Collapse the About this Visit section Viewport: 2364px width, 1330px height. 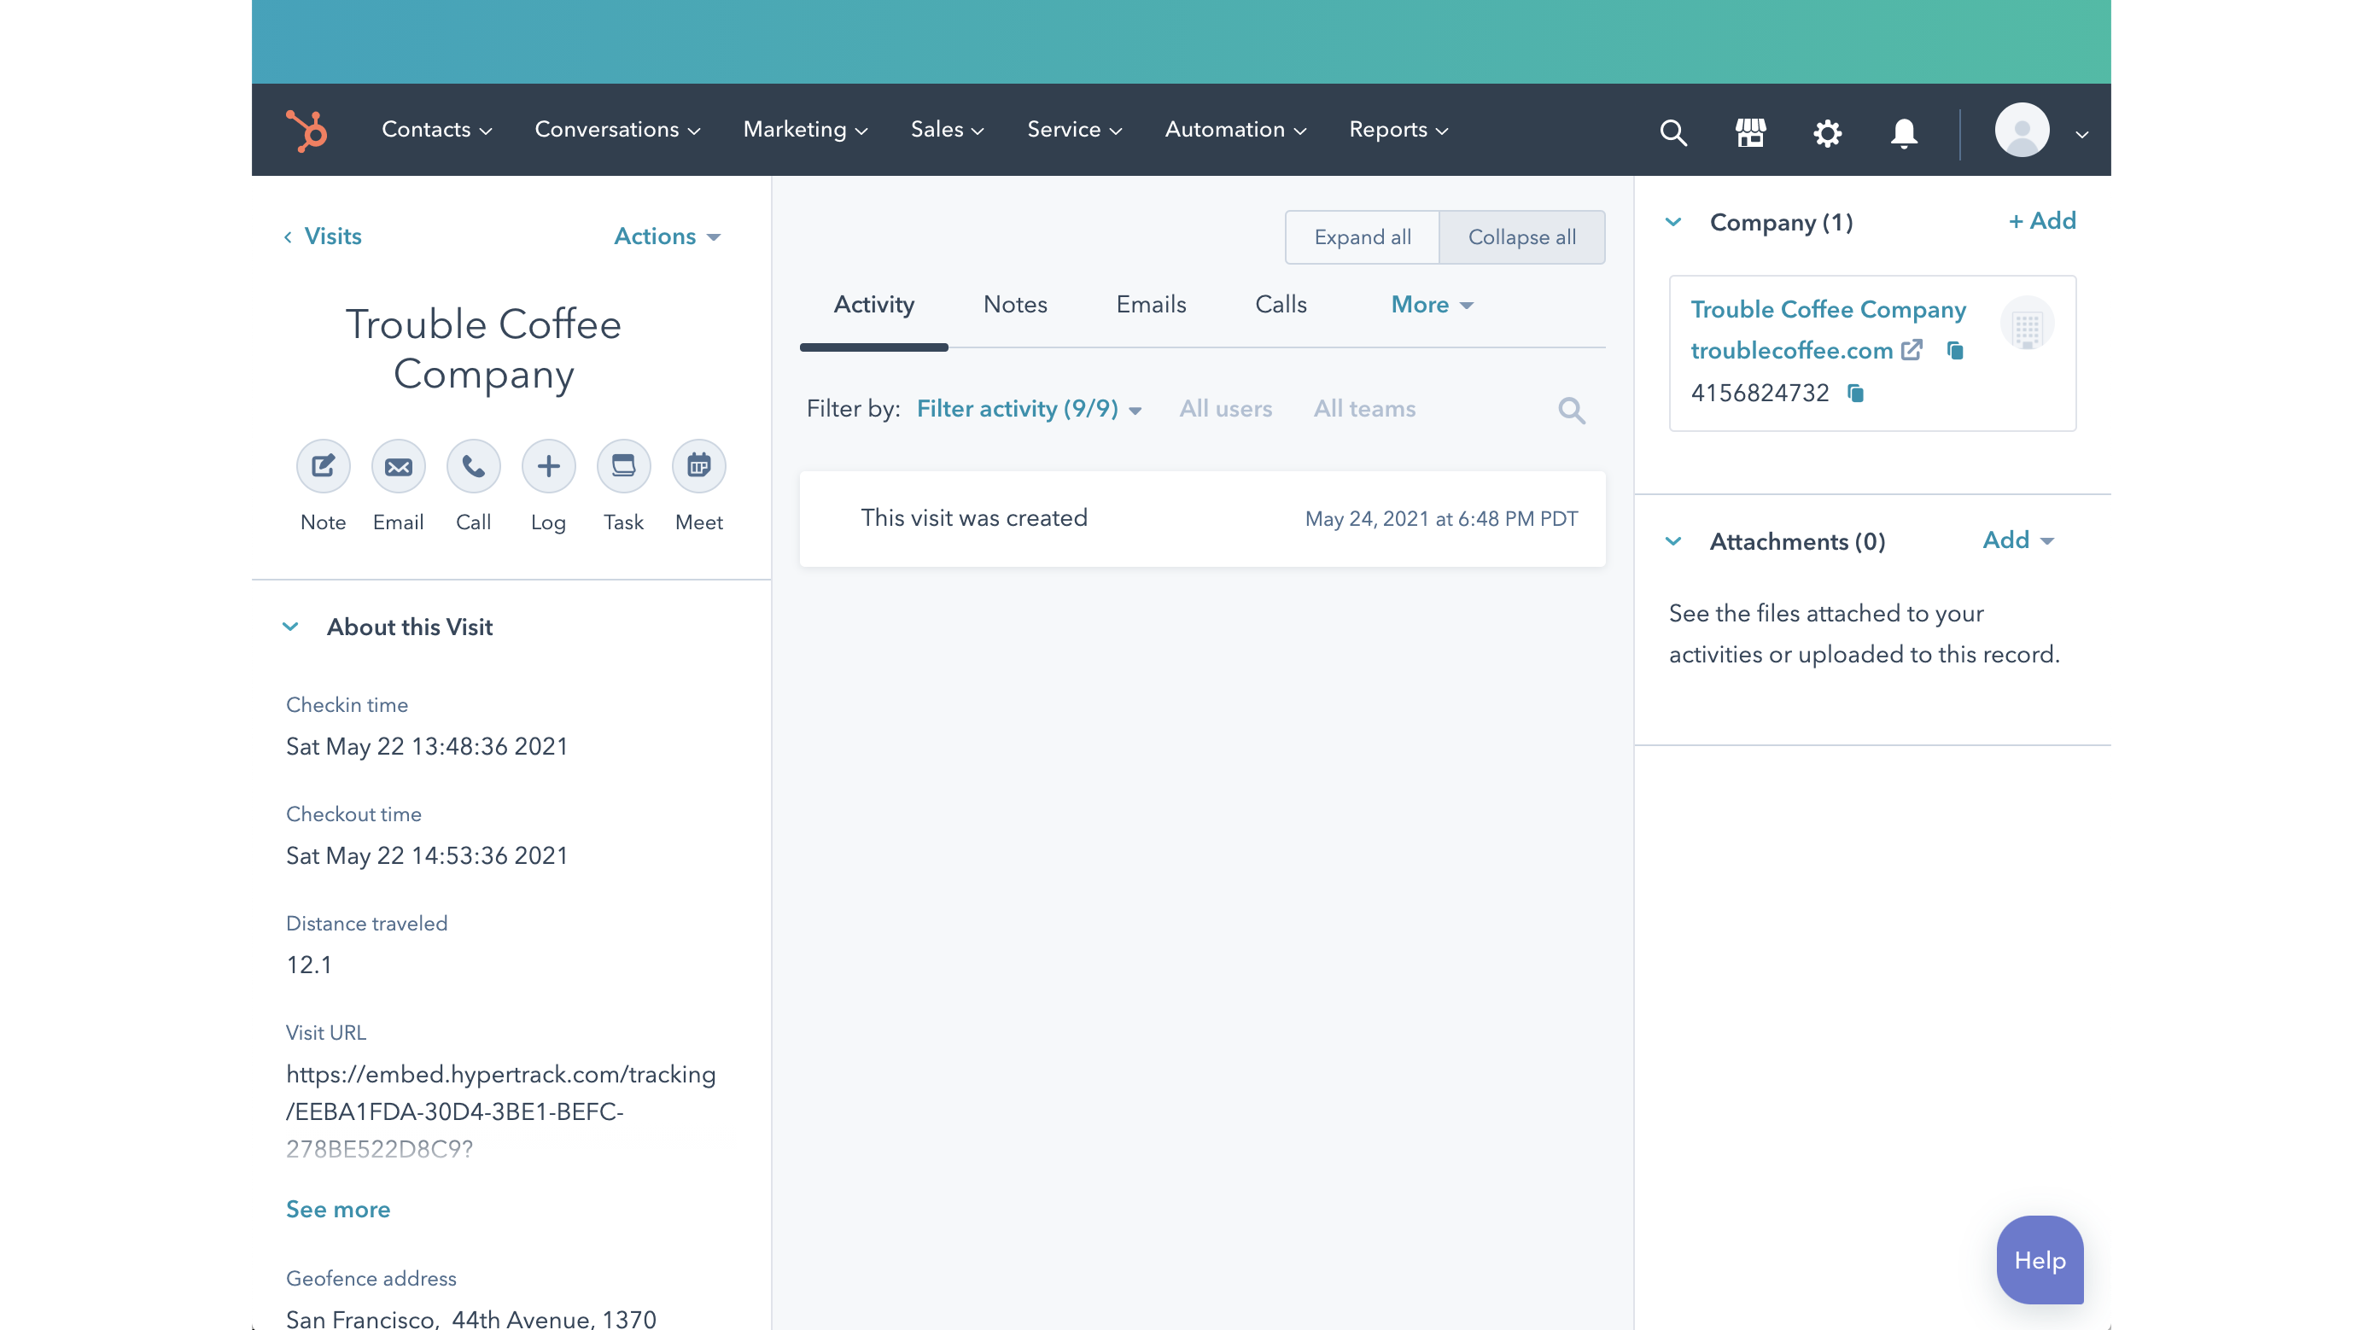290,627
